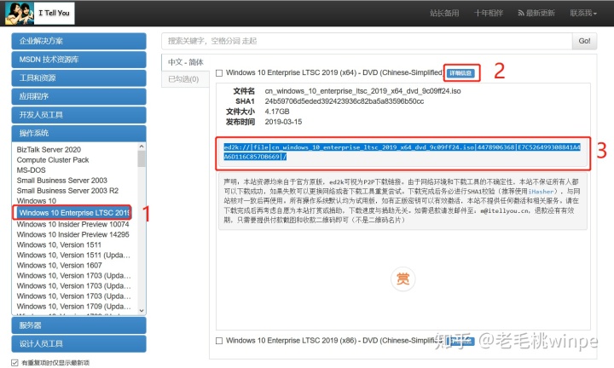This screenshot has width=614, height=368.
Task: Expand the 应用程序 category
Action: 78,96
